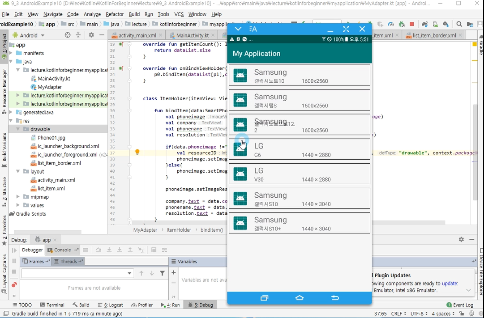The image size is (484, 318).
Task: Select list_item.xml in layout folder
Action: pos(51,188)
